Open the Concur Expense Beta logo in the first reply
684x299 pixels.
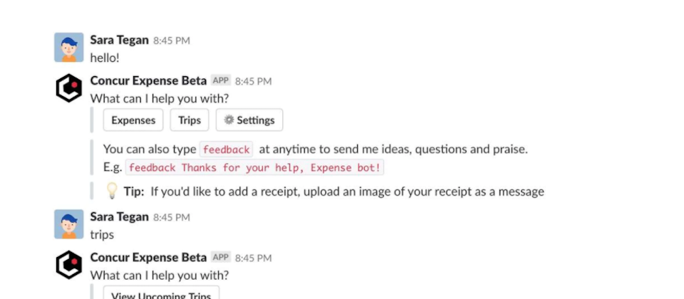pyautogui.click(x=69, y=88)
